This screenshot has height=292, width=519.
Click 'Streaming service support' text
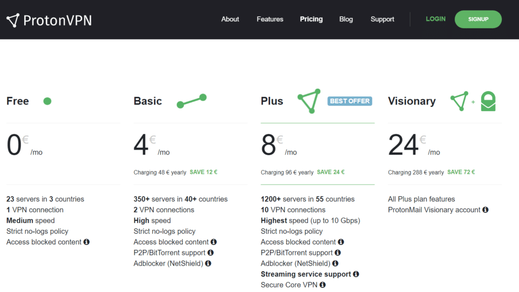pos(306,274)
